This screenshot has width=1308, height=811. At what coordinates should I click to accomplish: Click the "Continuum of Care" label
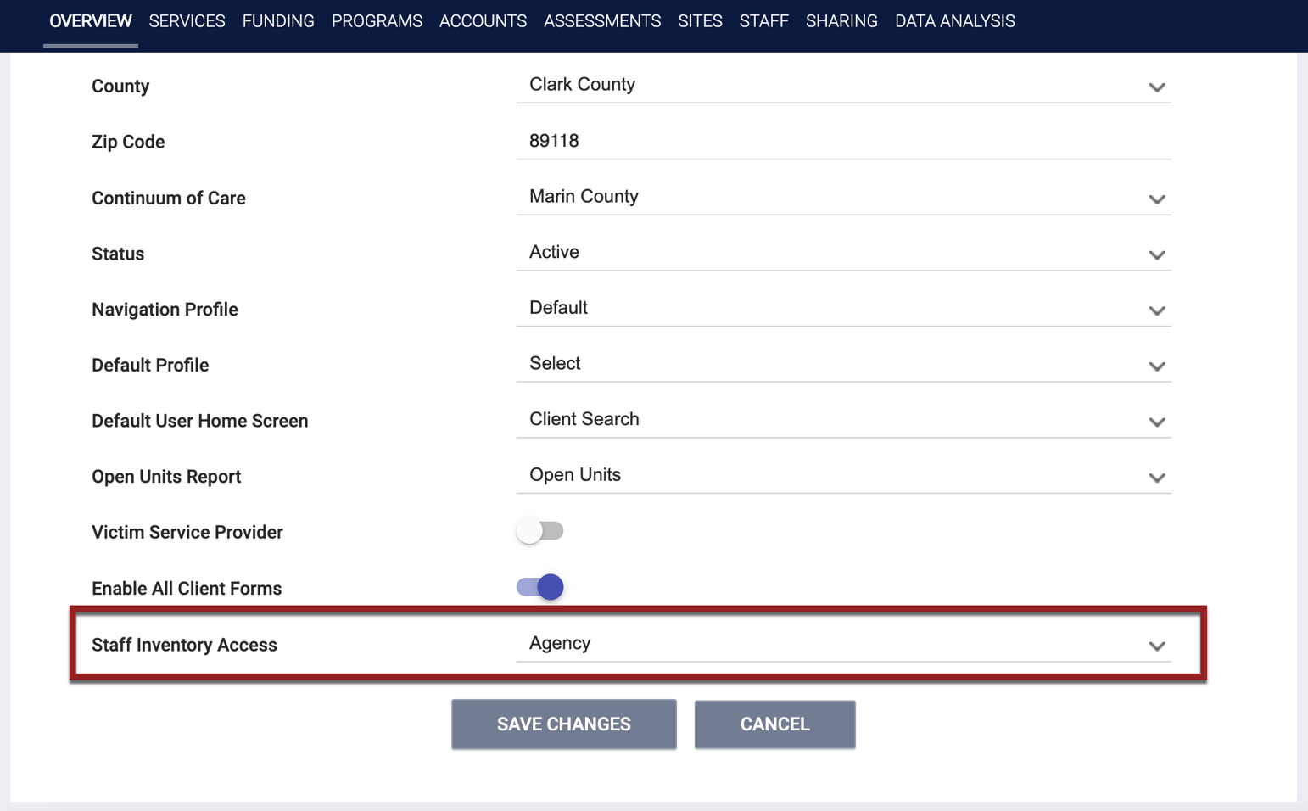[169, 199]
